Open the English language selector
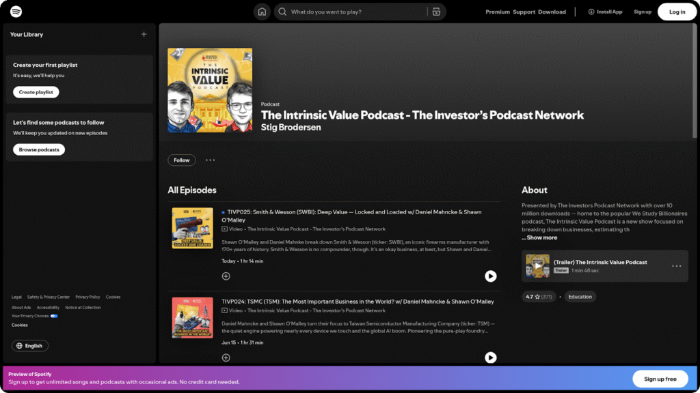The image size is (700, 393). coord(30,346)
